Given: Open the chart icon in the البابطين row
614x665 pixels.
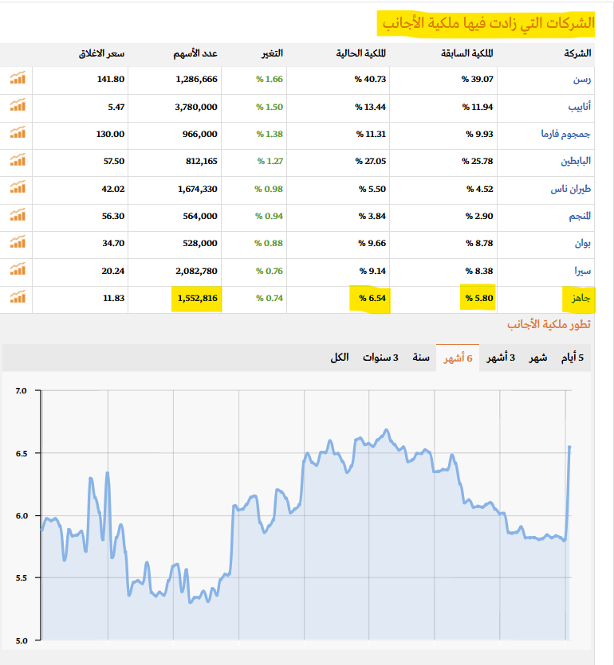Looking at the screenshot, I should tap(18, 160).
